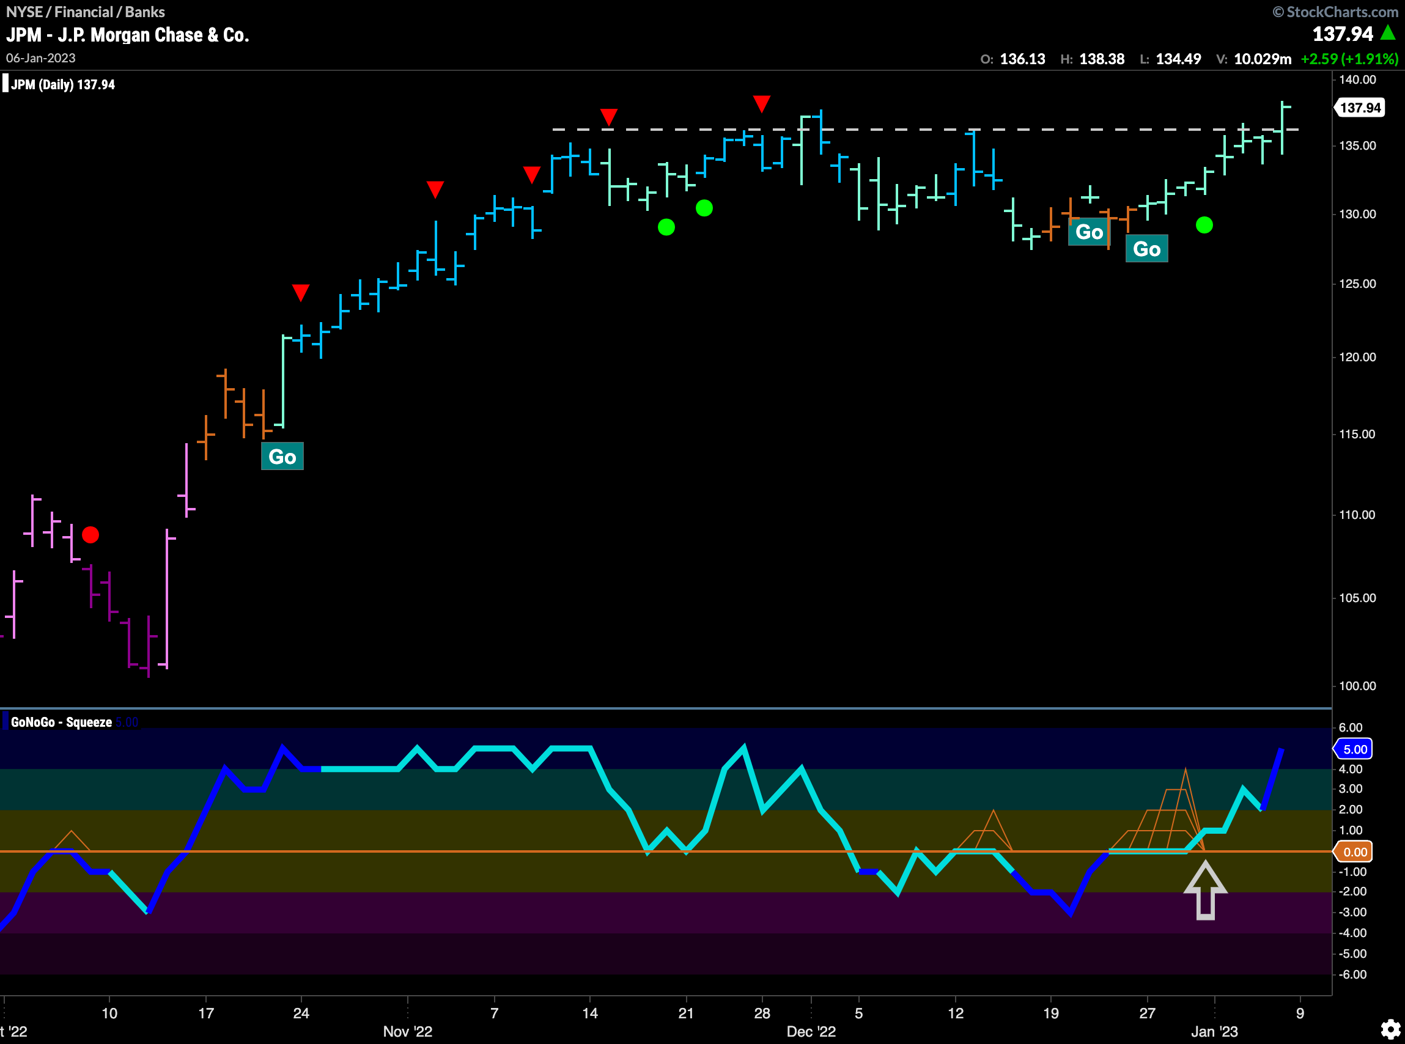Viewport: 1405px width, 1044px height.
Task: Click the Dec '22 date axis label
Action: (x=811, y=1031)
